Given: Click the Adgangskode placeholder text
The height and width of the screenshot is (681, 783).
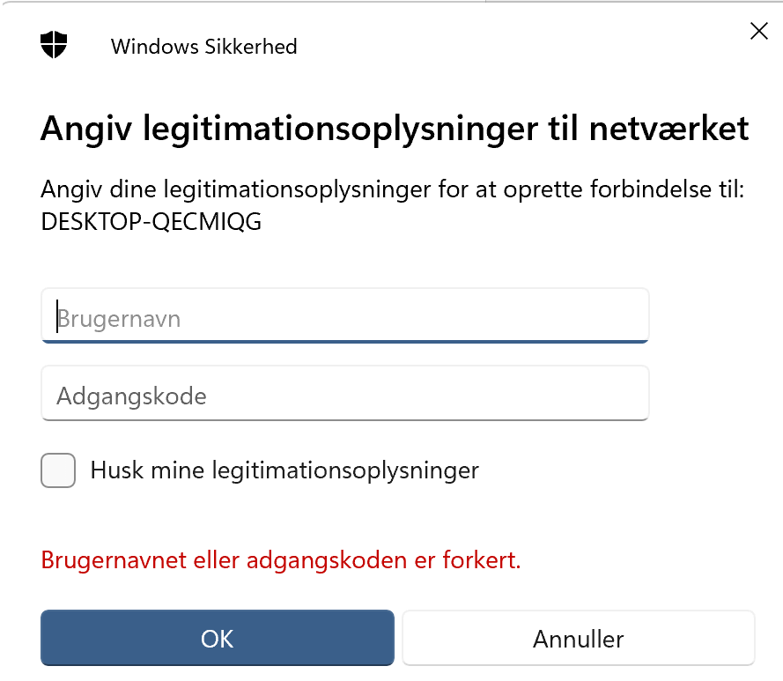Looking at the screenshot, I should pos(131,396).
